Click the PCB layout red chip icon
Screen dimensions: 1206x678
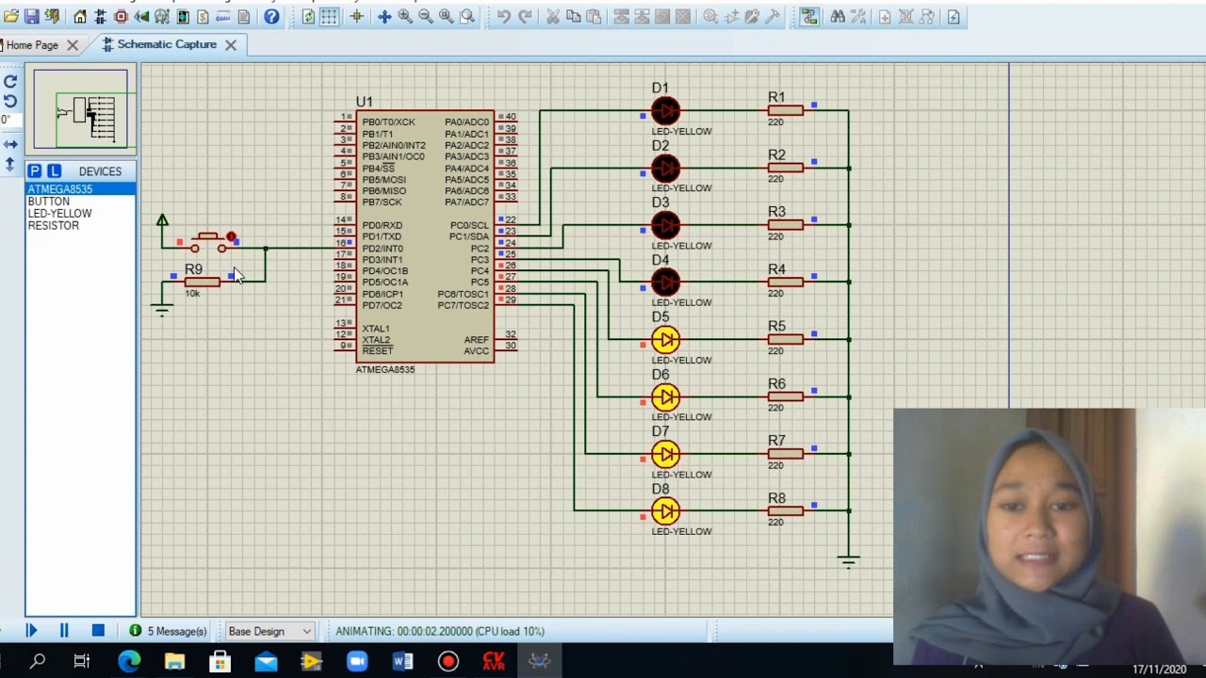(x=121, y=16)
